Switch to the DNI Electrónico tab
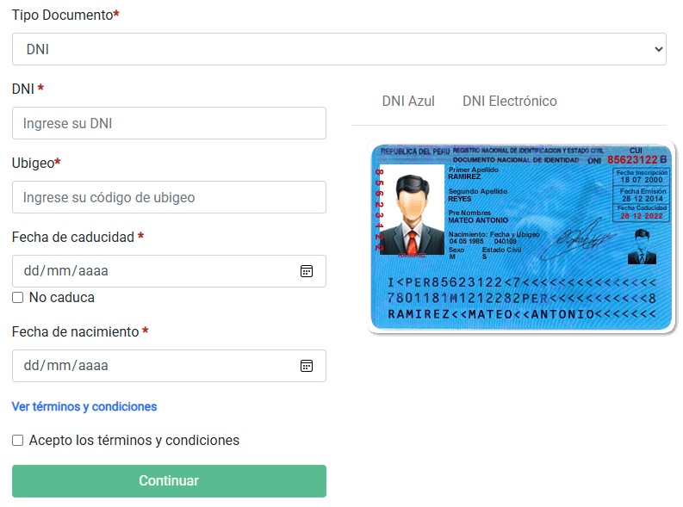 click(510, 102)
